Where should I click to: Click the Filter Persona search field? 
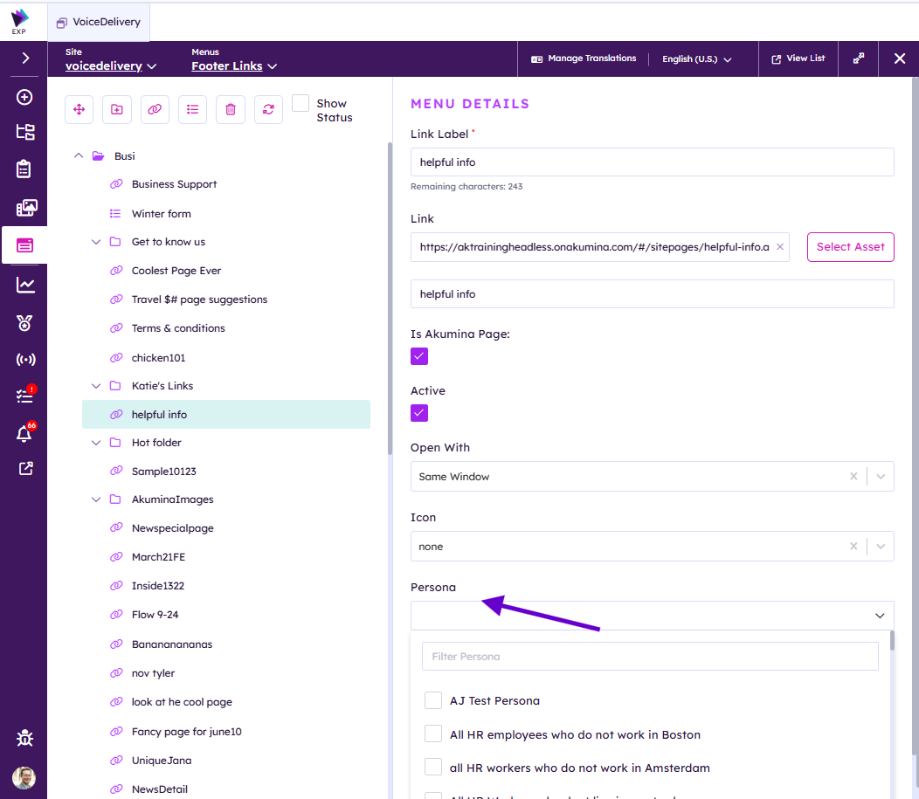tap(650, 657)
